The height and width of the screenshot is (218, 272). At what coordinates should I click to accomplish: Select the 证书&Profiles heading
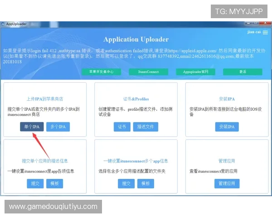coord(136,99)
